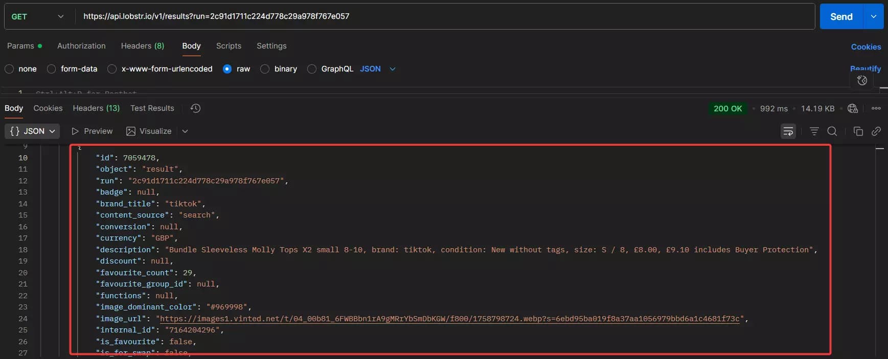Image resolution: width=888 pixels, height=359 pixels.
Task: Click the "content_source": "search" line
Action: pos(157,215)
